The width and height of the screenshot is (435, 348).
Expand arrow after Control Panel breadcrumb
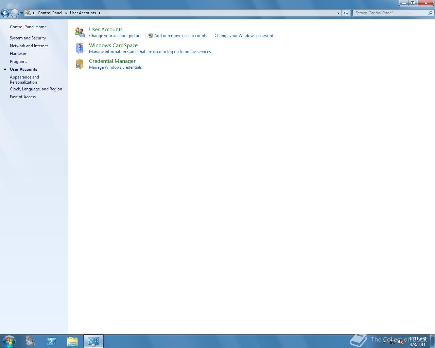pyautogui.click(x=66, y=13)
